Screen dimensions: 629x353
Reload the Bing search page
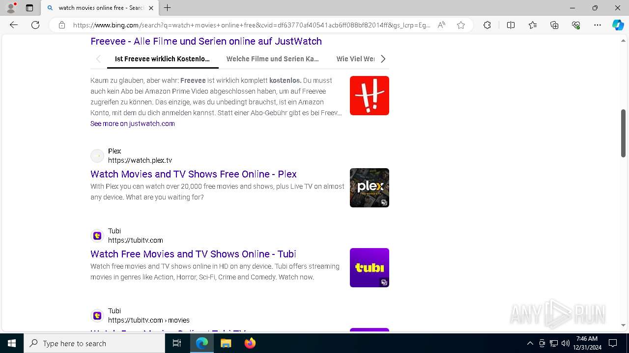tap(35, 25)
